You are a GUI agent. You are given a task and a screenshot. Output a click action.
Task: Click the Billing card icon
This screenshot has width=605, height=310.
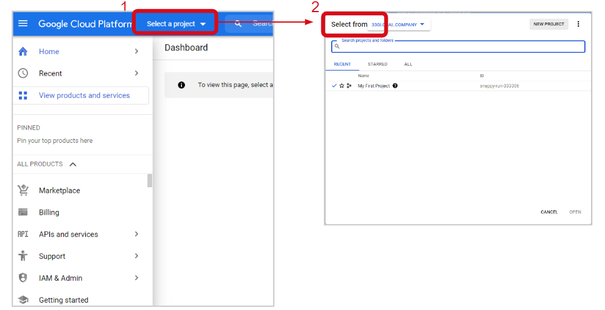coord(23,212)
